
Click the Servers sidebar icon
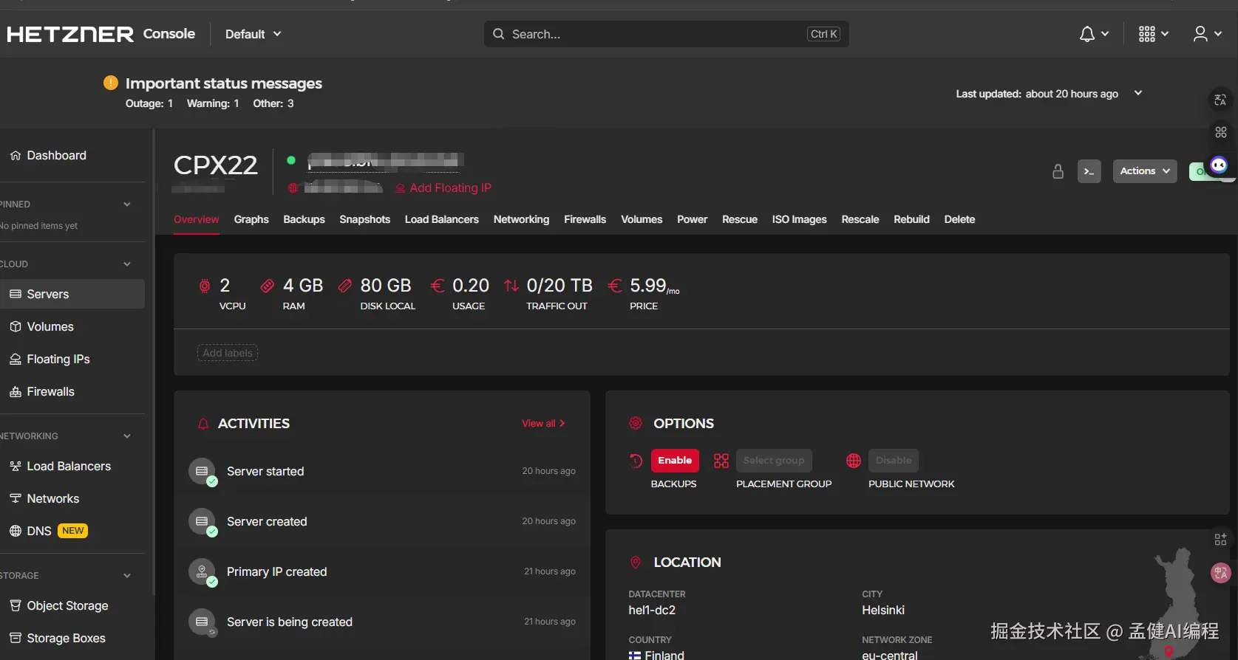(x=16, y=294)
